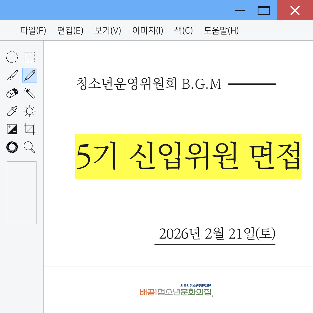
Task: Select the crop tool
Action: tap(30, 129)
